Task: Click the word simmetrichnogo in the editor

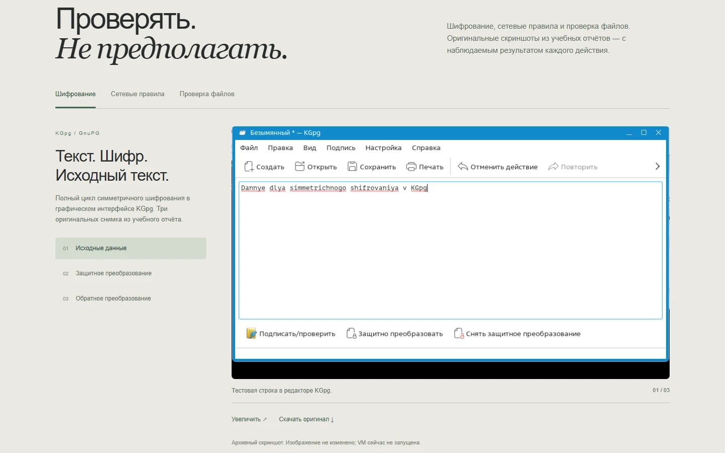Action: (318, 188)
